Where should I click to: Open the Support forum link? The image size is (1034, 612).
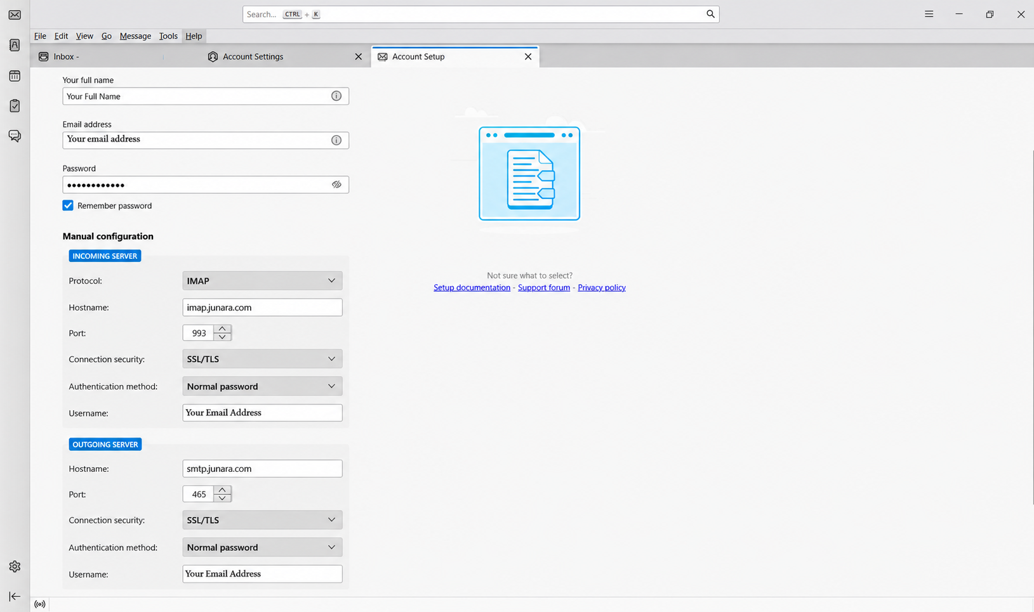point(544,287)
